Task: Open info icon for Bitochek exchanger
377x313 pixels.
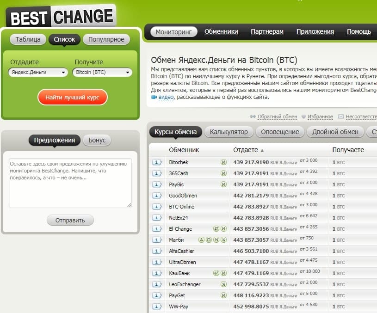Action: (x=157, y=162)
